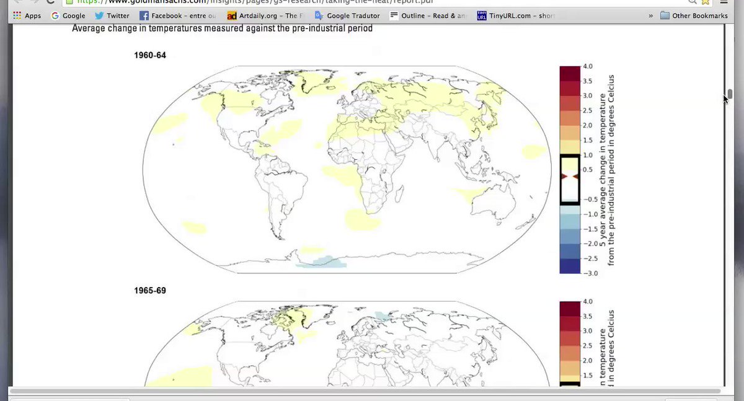This screenshot has width=744, height=401.
Task: Click the 4.0 label on 1960-64 colorbar
Action: [x=587, y=66]
